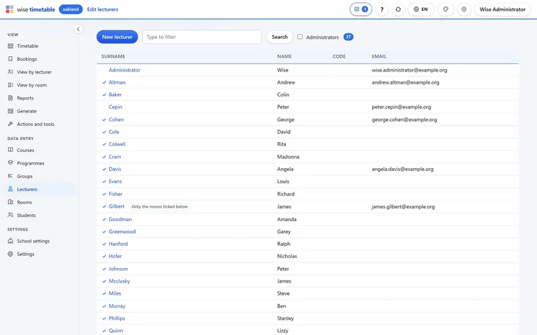Open lecturer Mcclusky
Screen dimensions: 537x335
point(119,281)
